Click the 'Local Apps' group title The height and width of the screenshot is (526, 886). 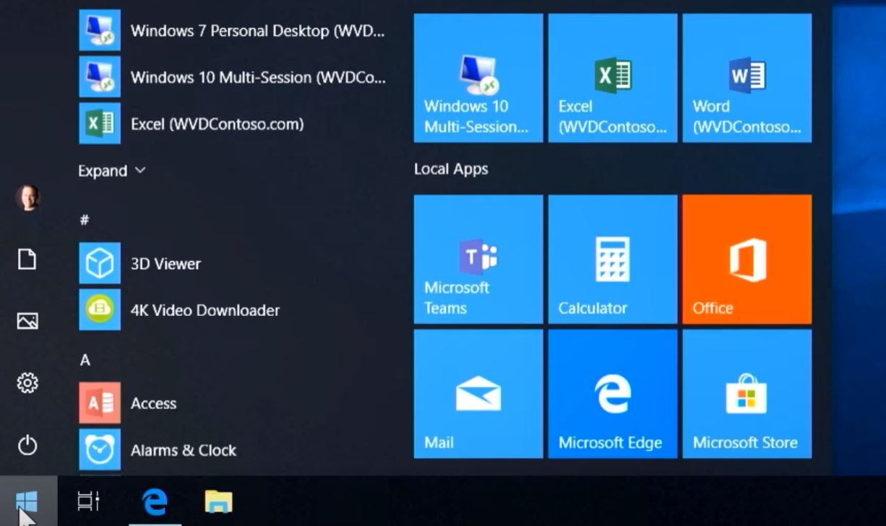(x=451, y=169)
